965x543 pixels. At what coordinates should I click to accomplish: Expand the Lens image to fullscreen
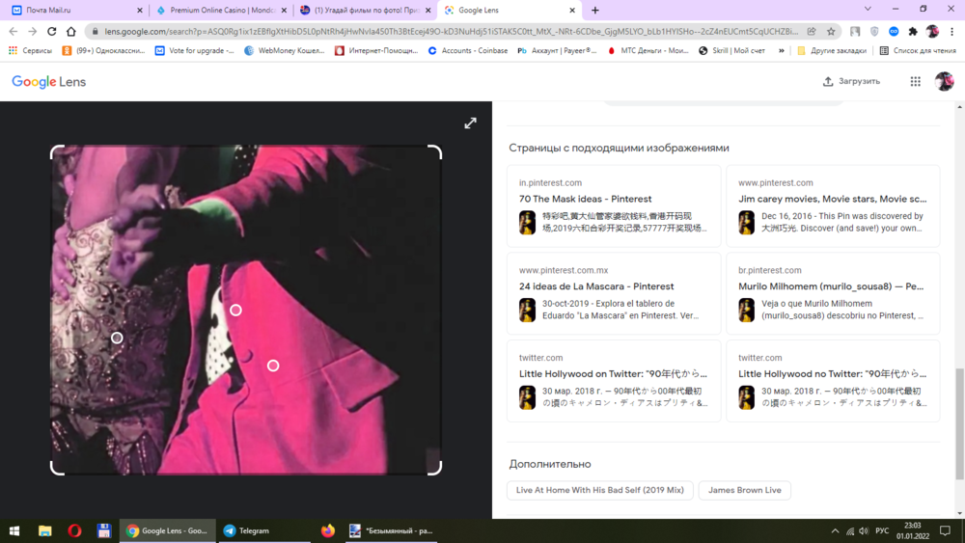click(470, 123)
